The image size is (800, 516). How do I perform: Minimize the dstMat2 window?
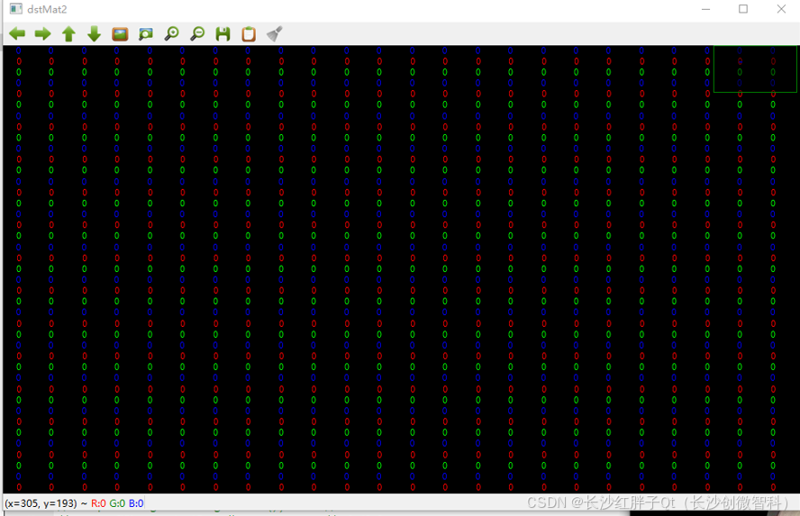click(x=705, y=9)
